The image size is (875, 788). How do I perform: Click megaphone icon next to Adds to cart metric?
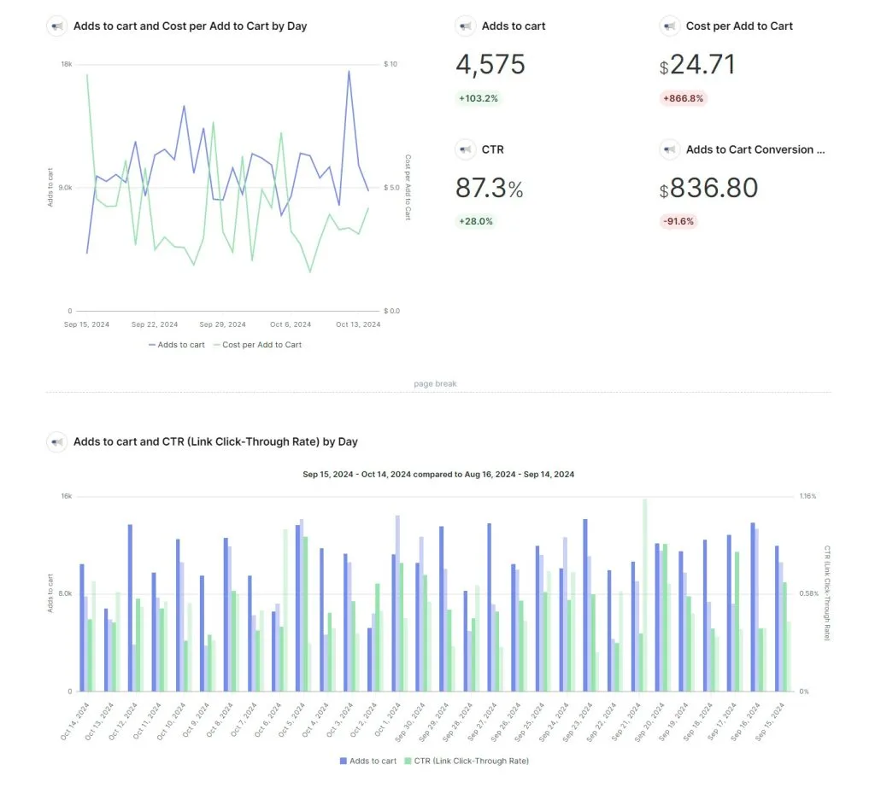(465, 26)
